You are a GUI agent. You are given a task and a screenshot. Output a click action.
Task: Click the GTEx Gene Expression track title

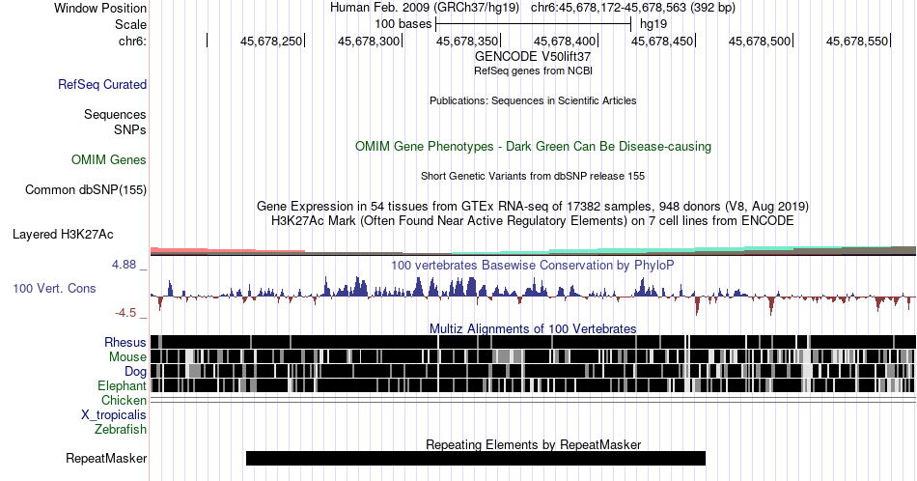pos(533,206)
